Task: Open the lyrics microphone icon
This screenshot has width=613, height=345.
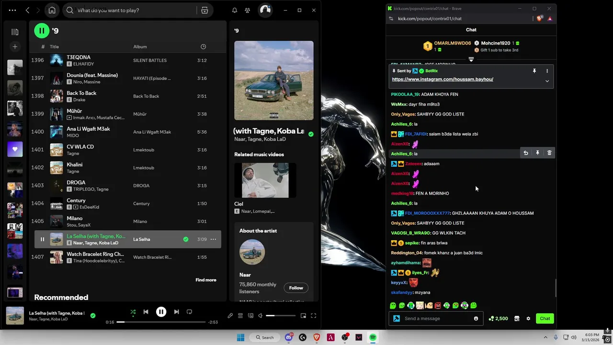Action: tap(230, 316)
